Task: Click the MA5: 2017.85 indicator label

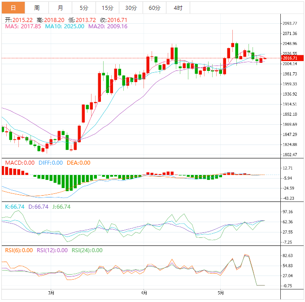Action: 23,26
